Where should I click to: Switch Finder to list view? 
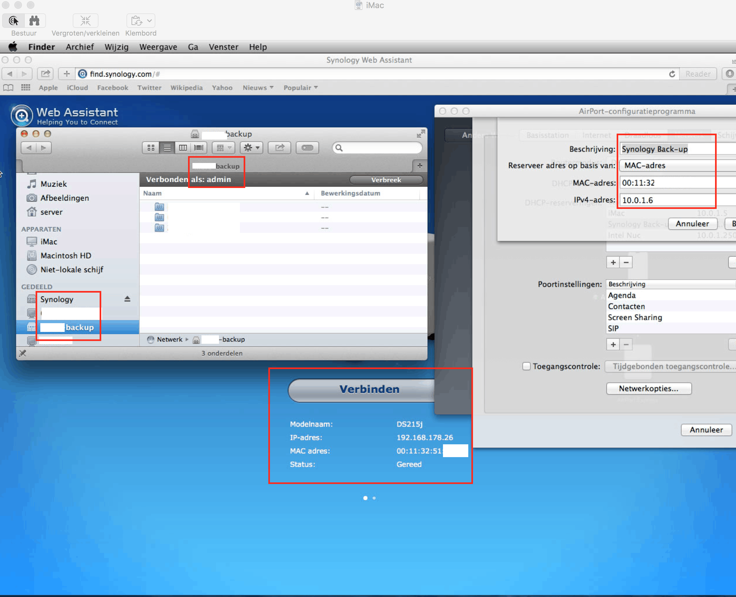pyautogui.click(x=167, y=148)
